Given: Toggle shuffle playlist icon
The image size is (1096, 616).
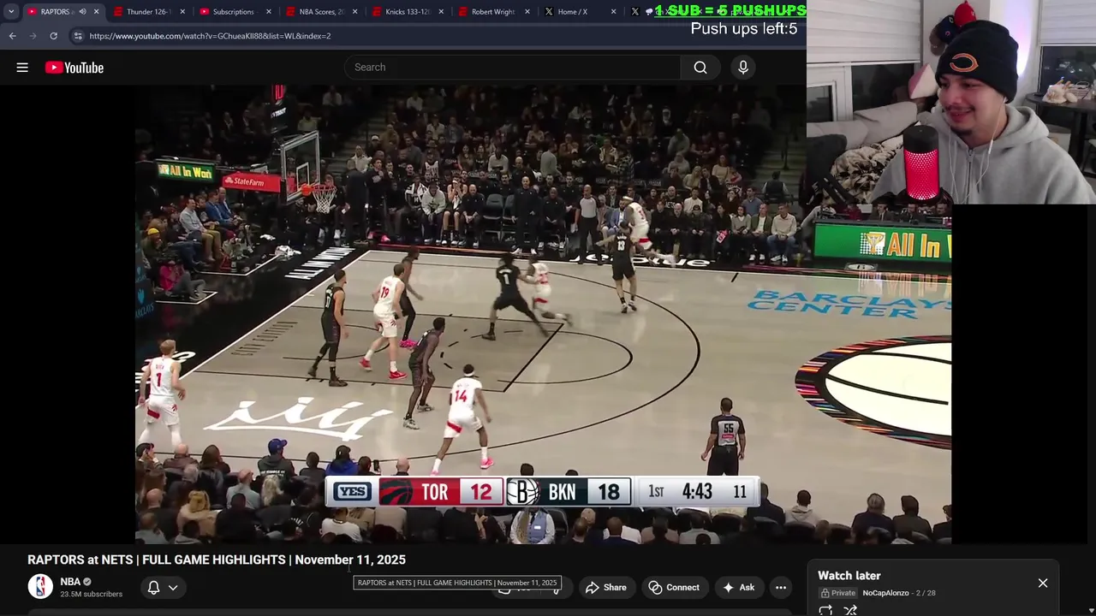Looking at the screenshot, I should click(850, 610).
